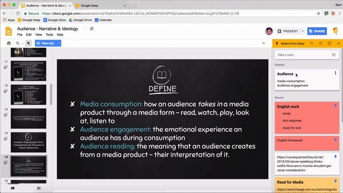Refresh the Keep notes panel
Image resolution: width=343 pixels, height=193 pixels.
click(x=320, y=43)
